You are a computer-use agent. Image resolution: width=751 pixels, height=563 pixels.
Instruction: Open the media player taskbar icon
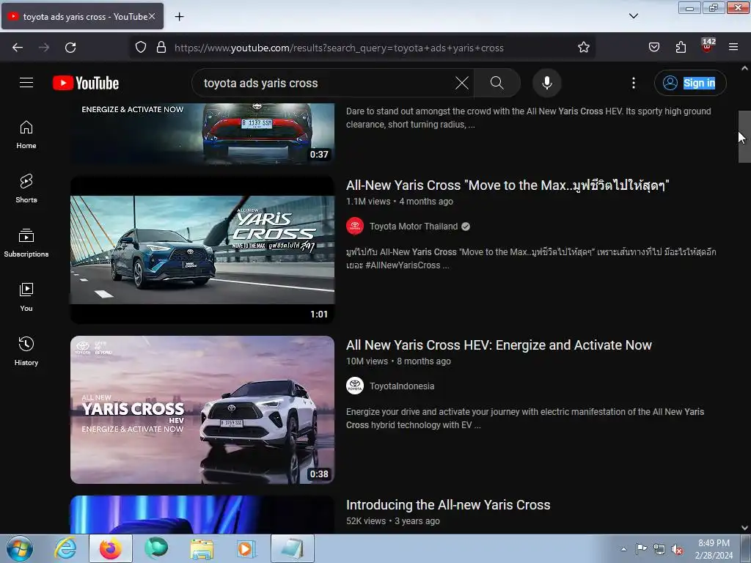click(x=246, y=548)
